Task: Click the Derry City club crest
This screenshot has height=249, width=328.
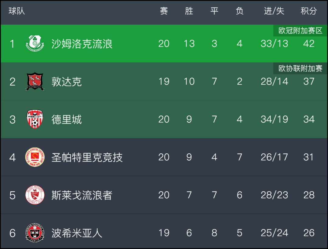Action: [35, 119]
